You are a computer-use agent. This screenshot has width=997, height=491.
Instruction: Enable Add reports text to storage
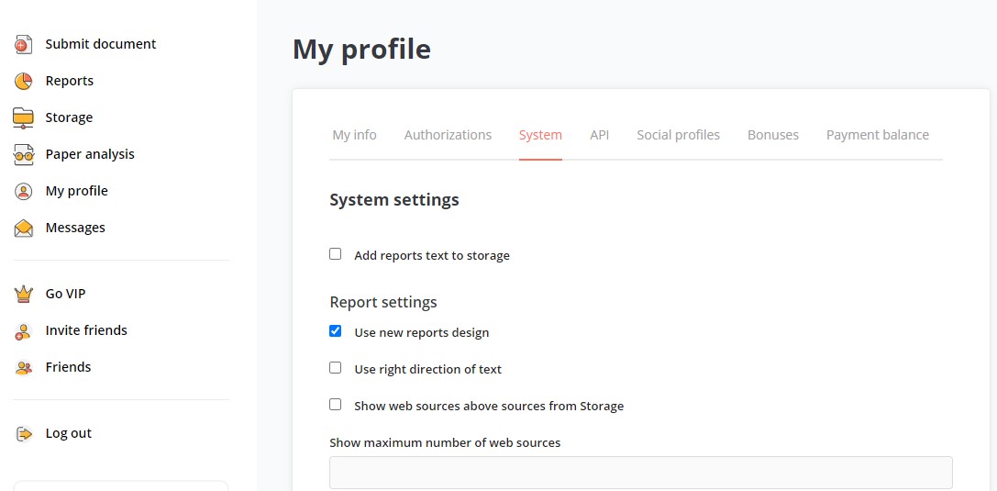click(335, 254)
